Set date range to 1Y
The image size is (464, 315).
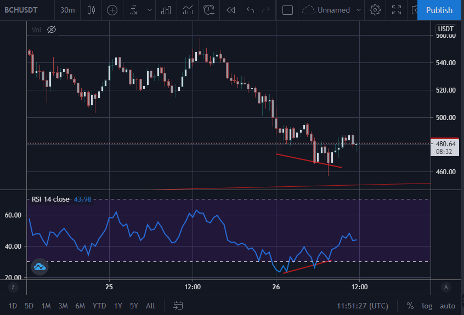[x=118, y=306]
